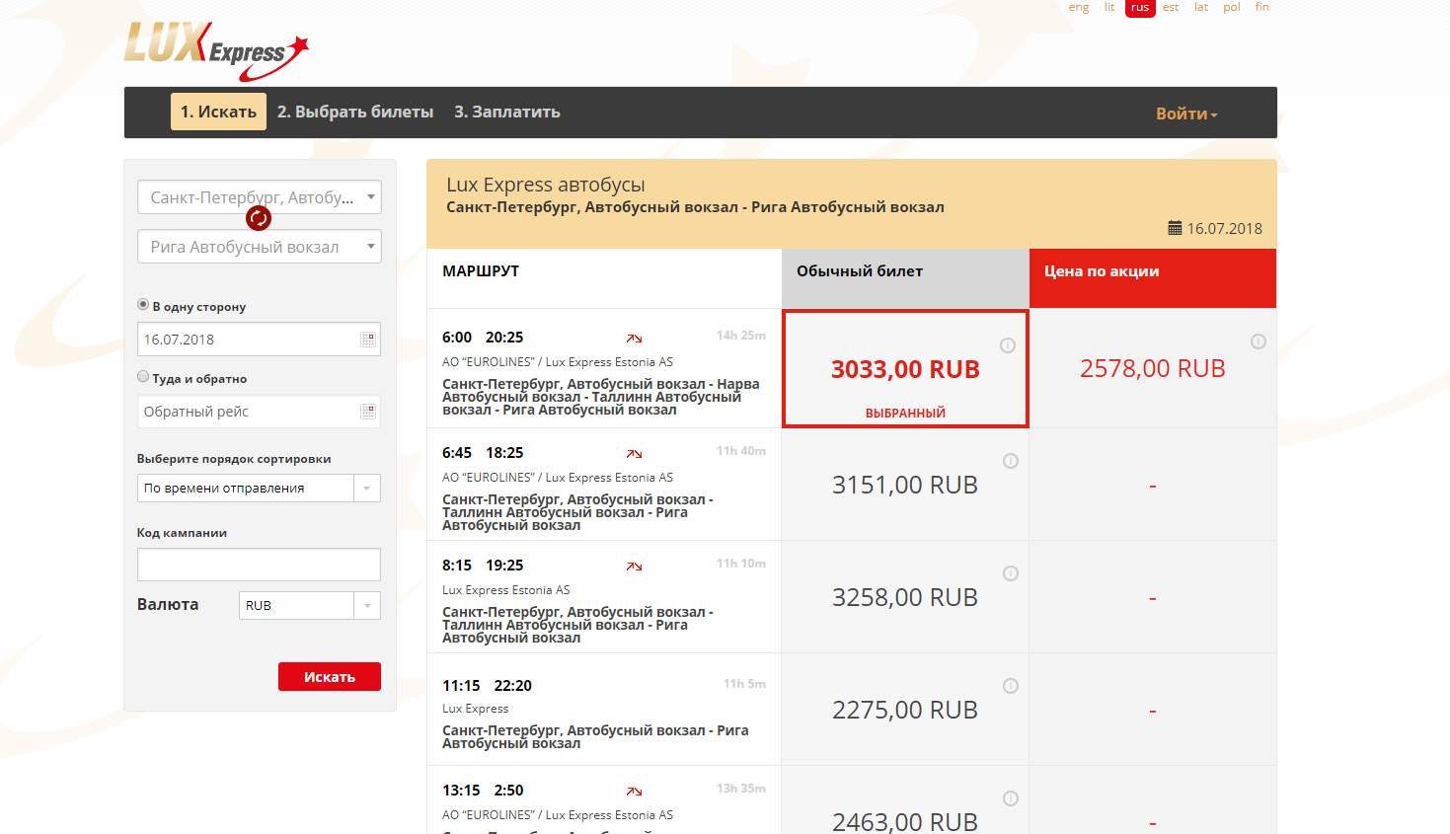Viewport: 1450px width, 834px height.
Task: Open the departure stop dropdown
Action: [260, 197]
